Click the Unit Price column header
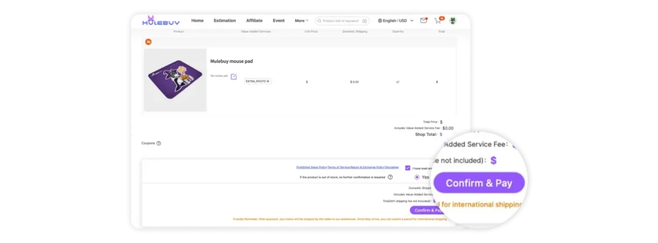Screen dimensions: 658x243 pos(310,31)
